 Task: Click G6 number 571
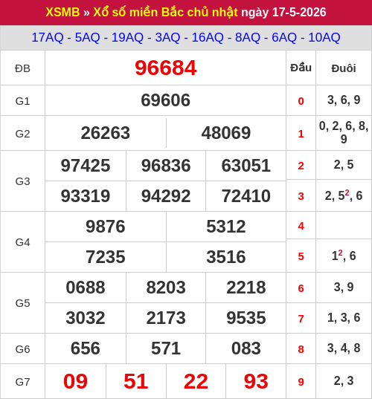(x=166, y=348)
